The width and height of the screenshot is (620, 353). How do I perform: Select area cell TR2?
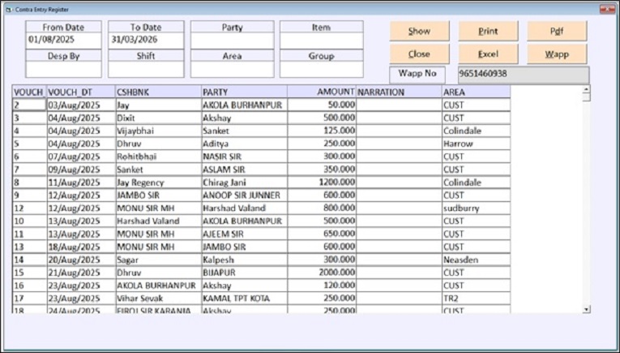(476, 299)
